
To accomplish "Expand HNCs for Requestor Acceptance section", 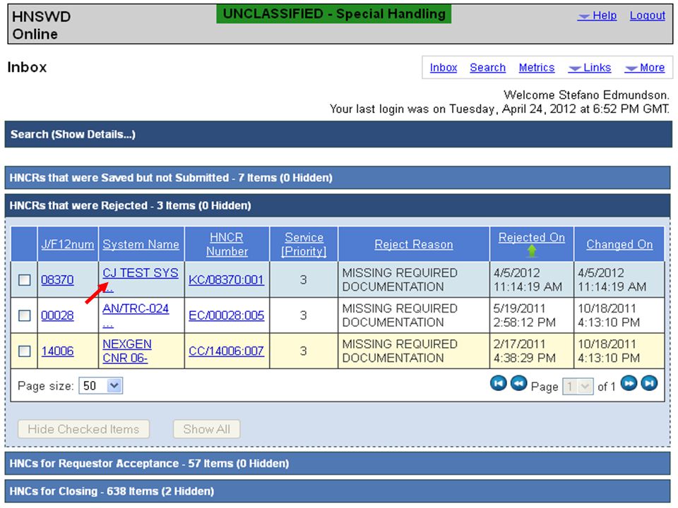I will click(338, 464).
